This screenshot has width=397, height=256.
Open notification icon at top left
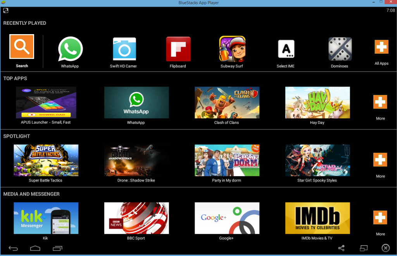(6, 10)
